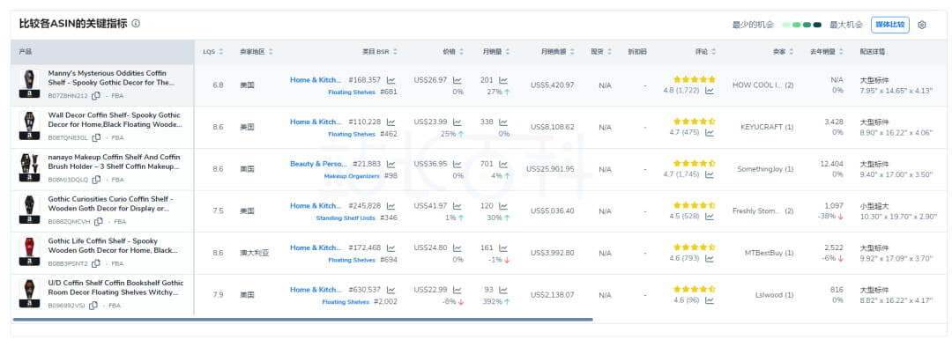Show price history chart for US$24.80

pos(457,247)
